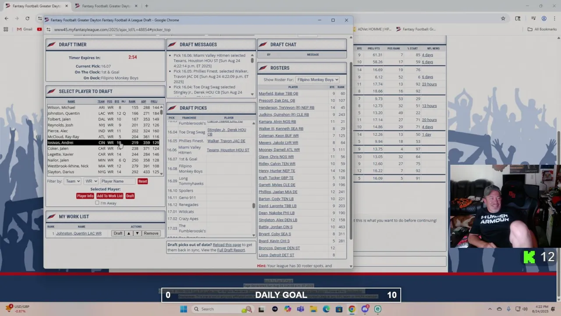Click the red Draft button
The image size is (561, 316).
(x=130, y=196)
